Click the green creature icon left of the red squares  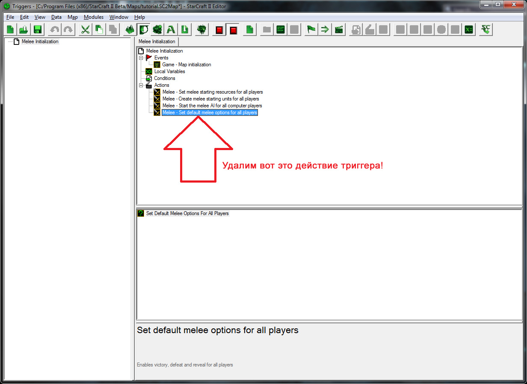tap(202, 30)
